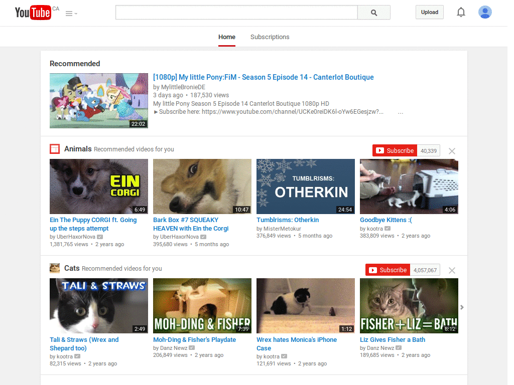This screenshot has height=385, width=514.
Task: Open UberHaxorNova channel under Ein Puppy video
Action: 76,237
